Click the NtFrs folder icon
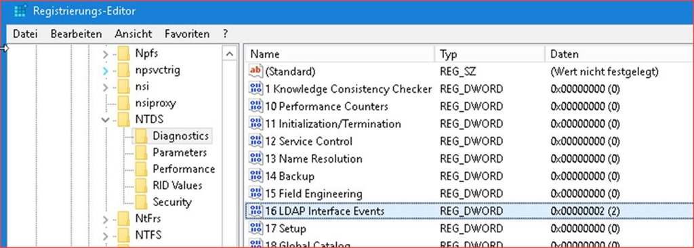The image size is (694, 248). click(124, 218)
